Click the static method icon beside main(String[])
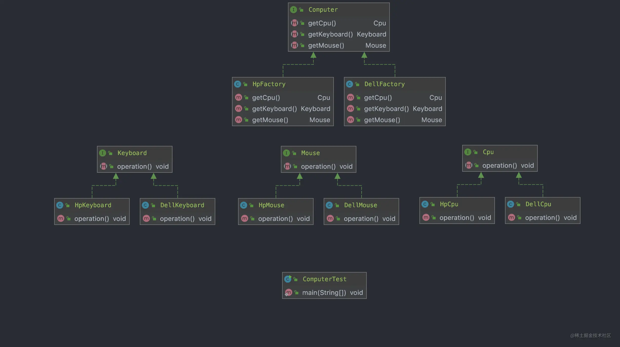620x347 pixels. 288,293
